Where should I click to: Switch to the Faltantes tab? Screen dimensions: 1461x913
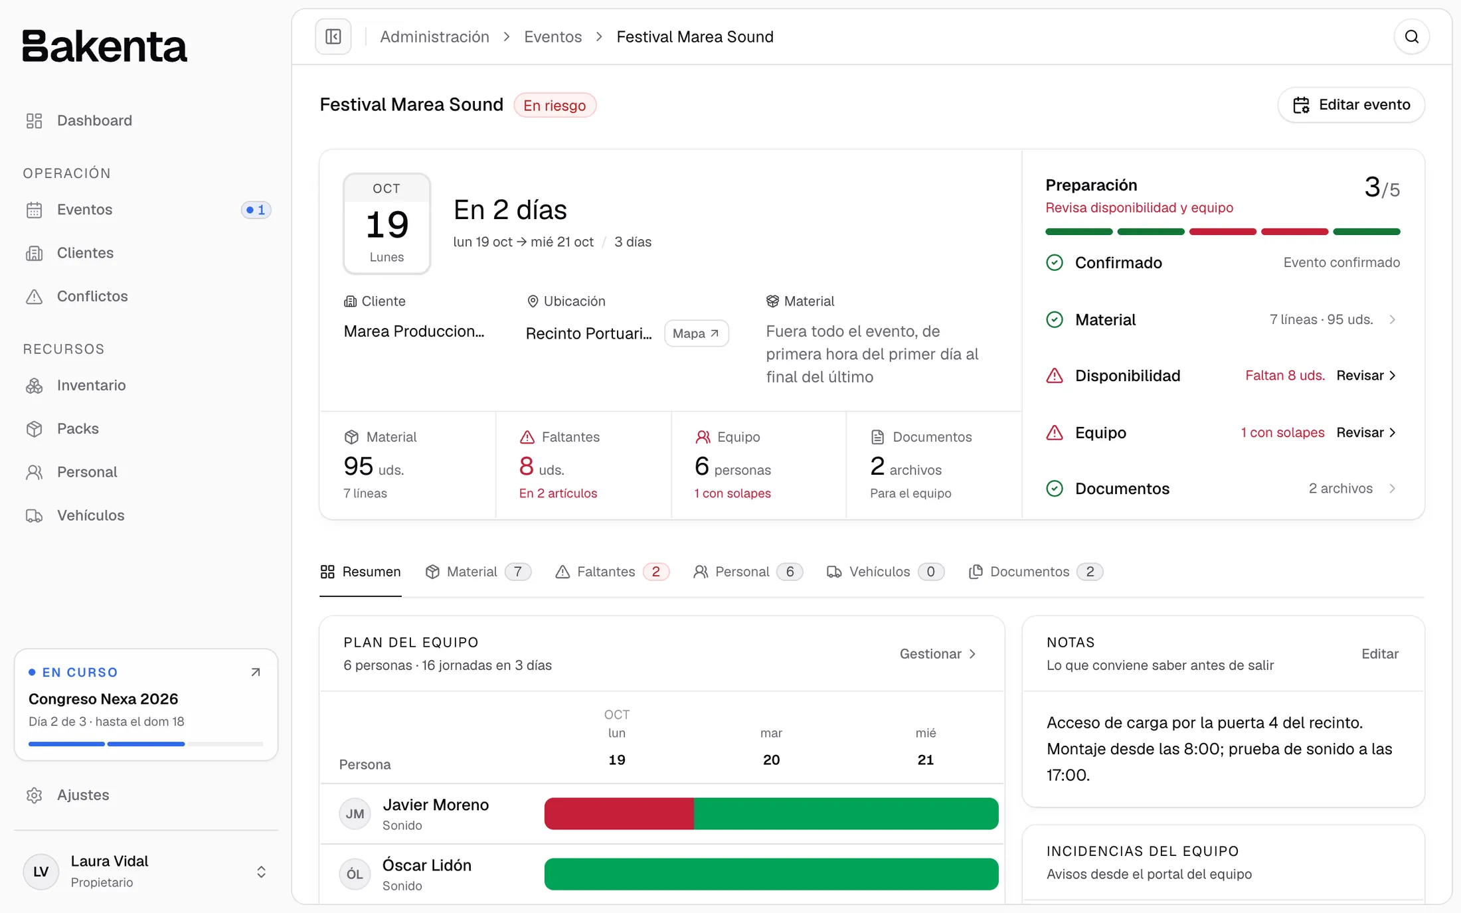click(x=612, y=572)
